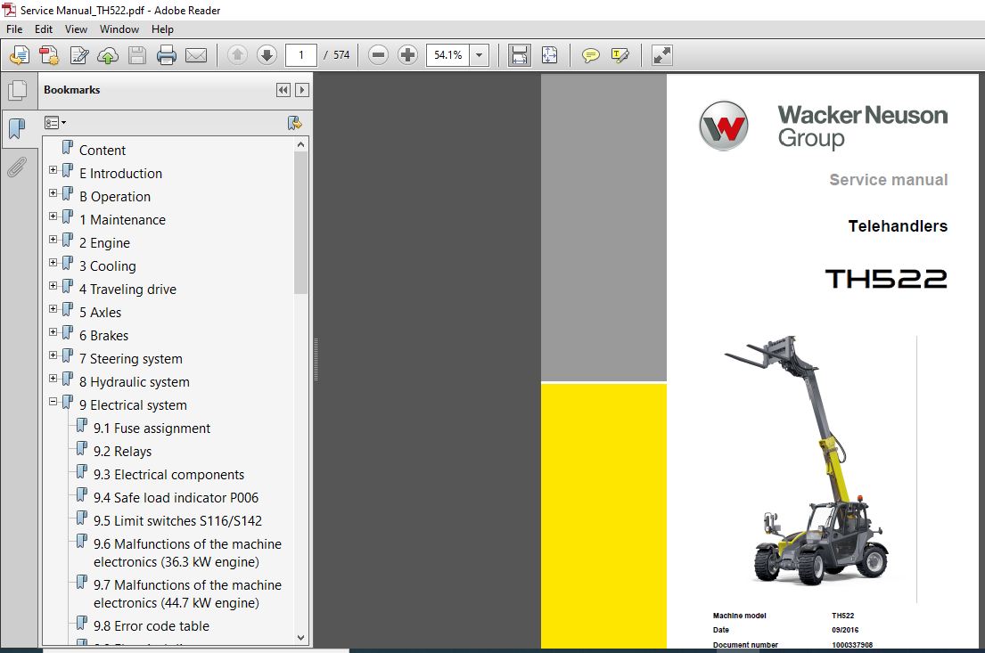Toggle the Bookmarks panel icon
The image size is (985, 653).
[x=18, y=128]
